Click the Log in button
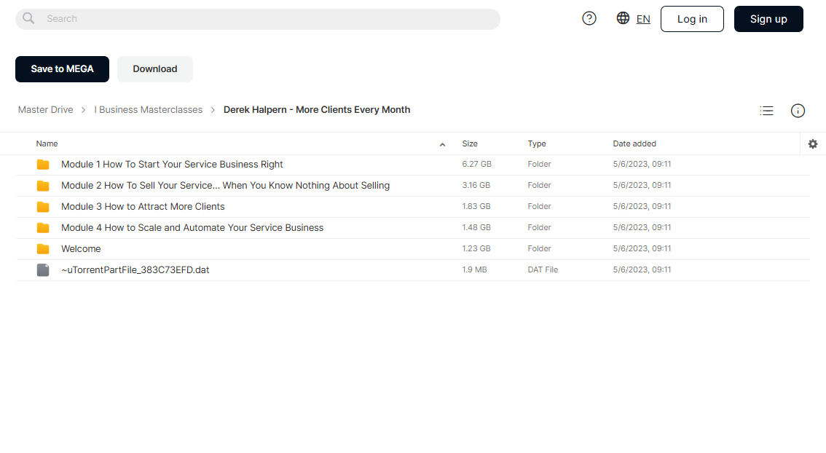 pyautogui.click(x=692, y=19)
